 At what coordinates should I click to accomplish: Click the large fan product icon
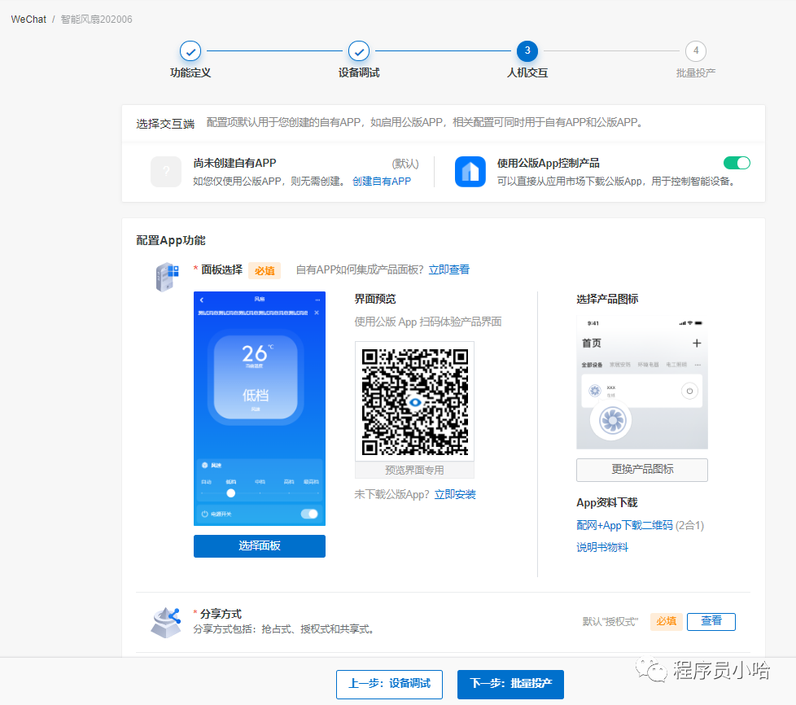pyautogui.click(x=615, y=420)
